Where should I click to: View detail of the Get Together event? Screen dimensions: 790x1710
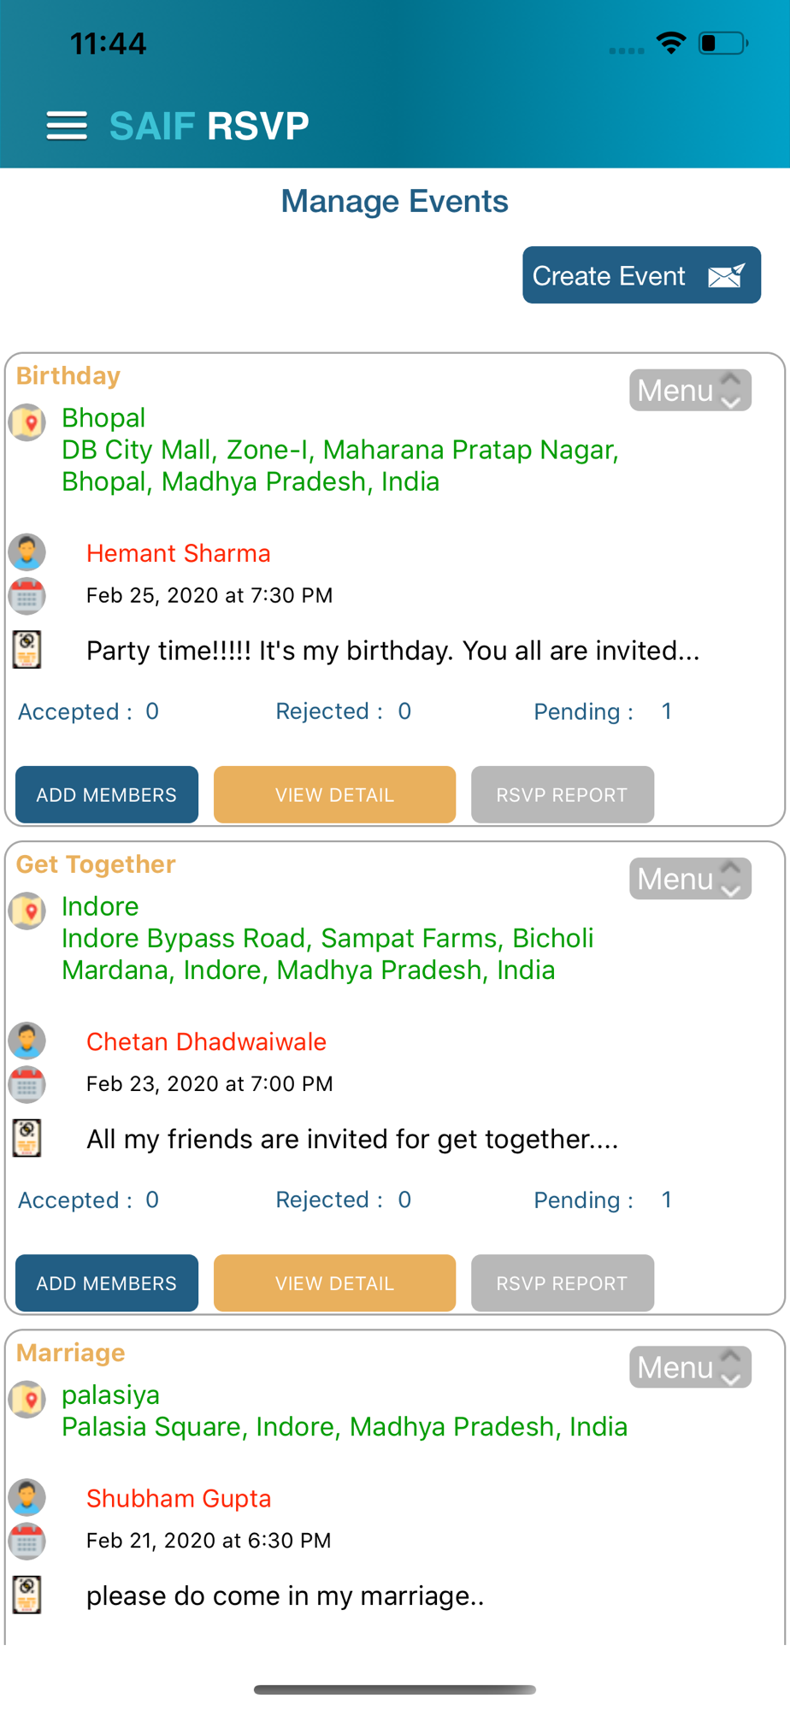tap(334, 1283)
